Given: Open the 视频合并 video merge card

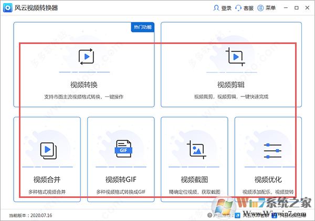Looking at the screenshot, I should [47, 159].
